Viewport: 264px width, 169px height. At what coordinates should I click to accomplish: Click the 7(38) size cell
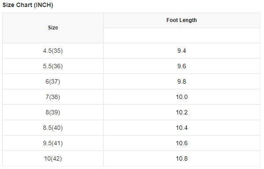coord(53,97)
